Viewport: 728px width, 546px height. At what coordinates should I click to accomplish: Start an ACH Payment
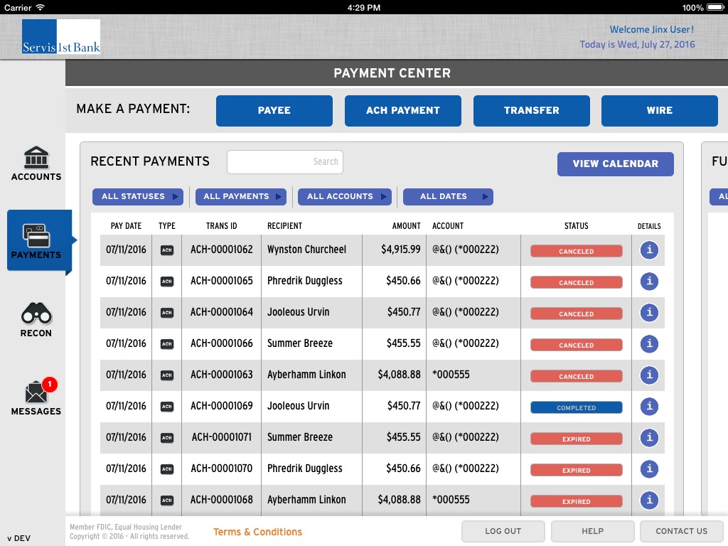(x=403, y=110)
